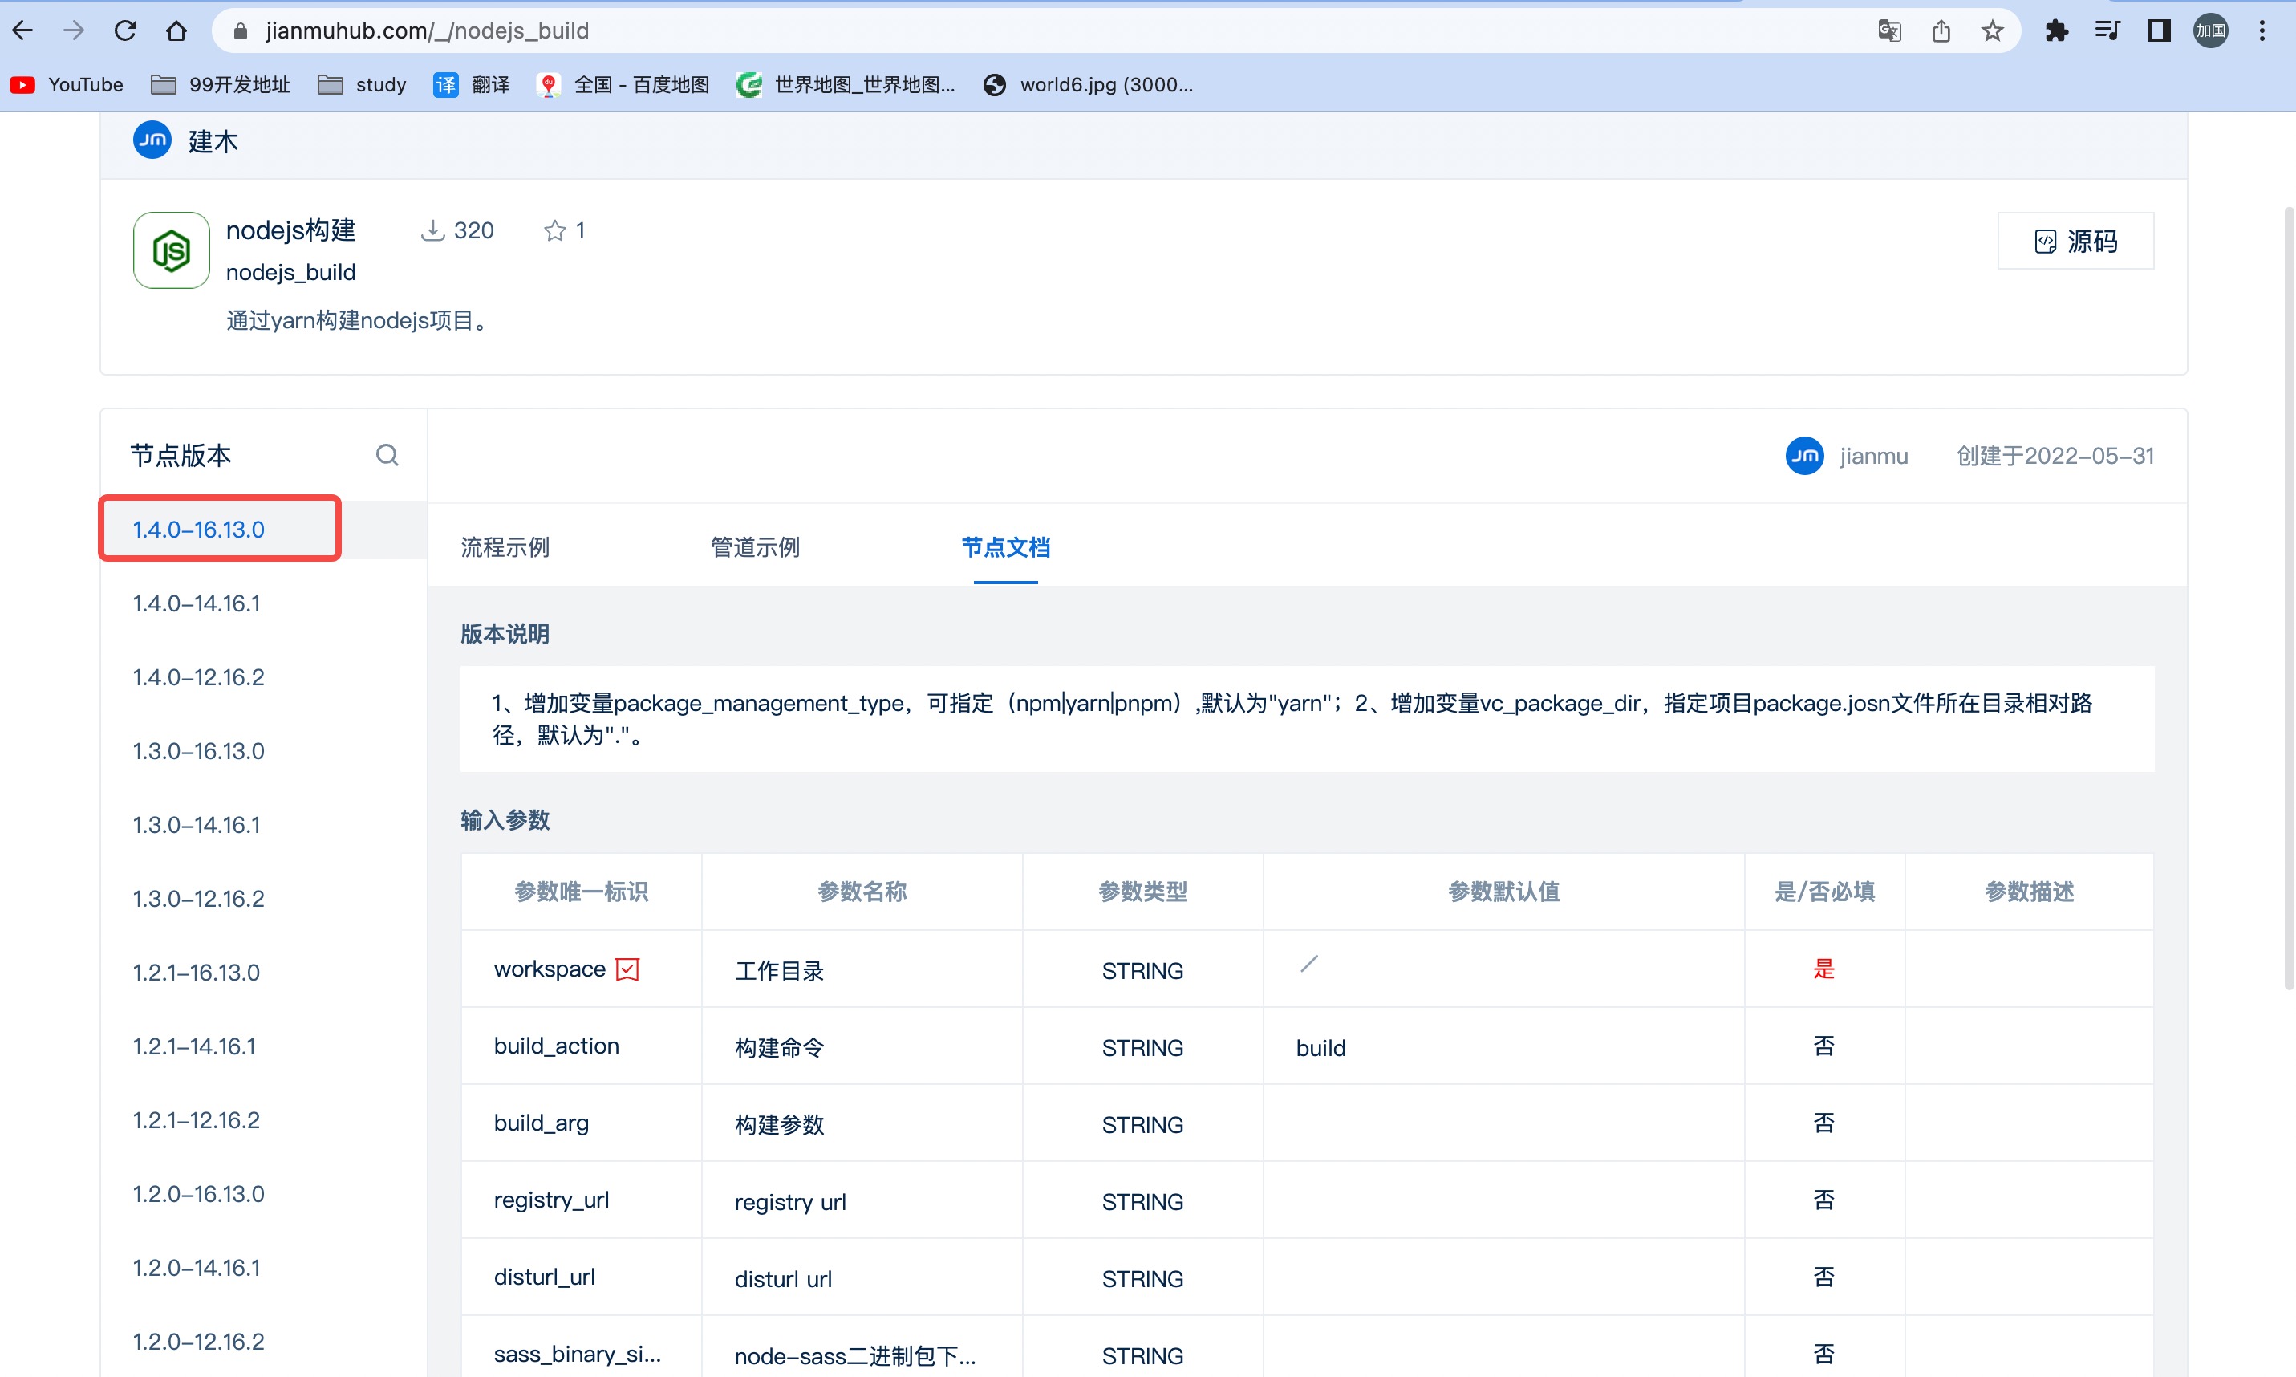The image size is (2296, 1377).
Task: Open the 源码 source code button
Action: [x=2075, y=242]
